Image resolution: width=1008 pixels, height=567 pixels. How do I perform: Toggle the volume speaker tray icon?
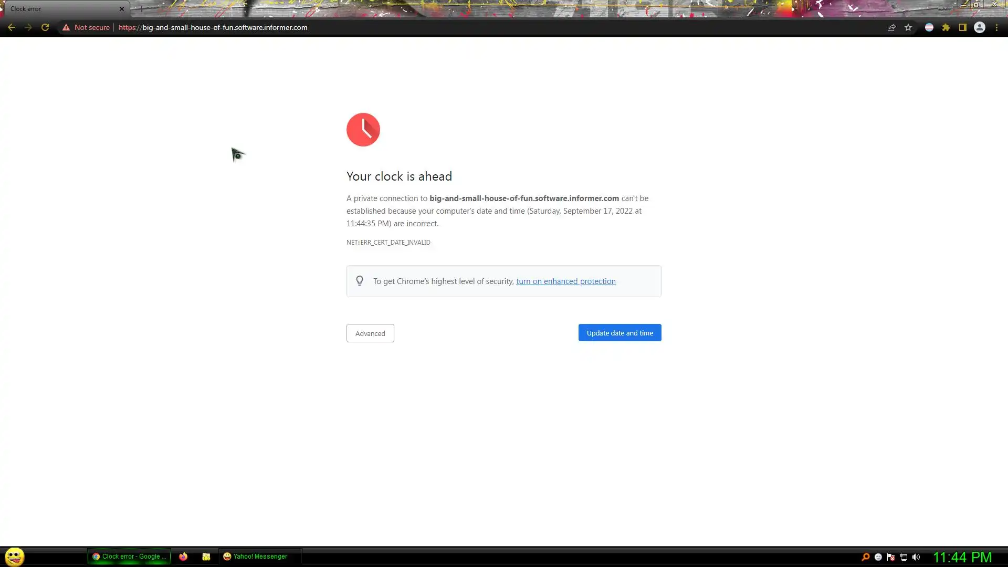click(x=916, y=557)
